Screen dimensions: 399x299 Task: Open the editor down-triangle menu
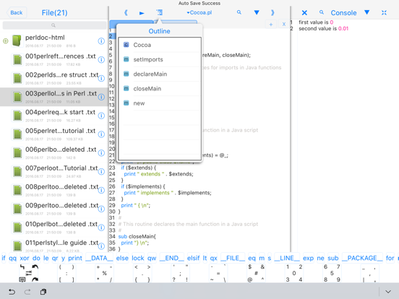coord(257,12)
